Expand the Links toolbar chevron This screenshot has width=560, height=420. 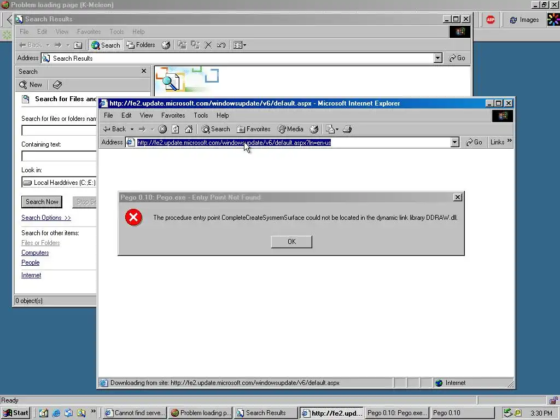coord(510,141)
